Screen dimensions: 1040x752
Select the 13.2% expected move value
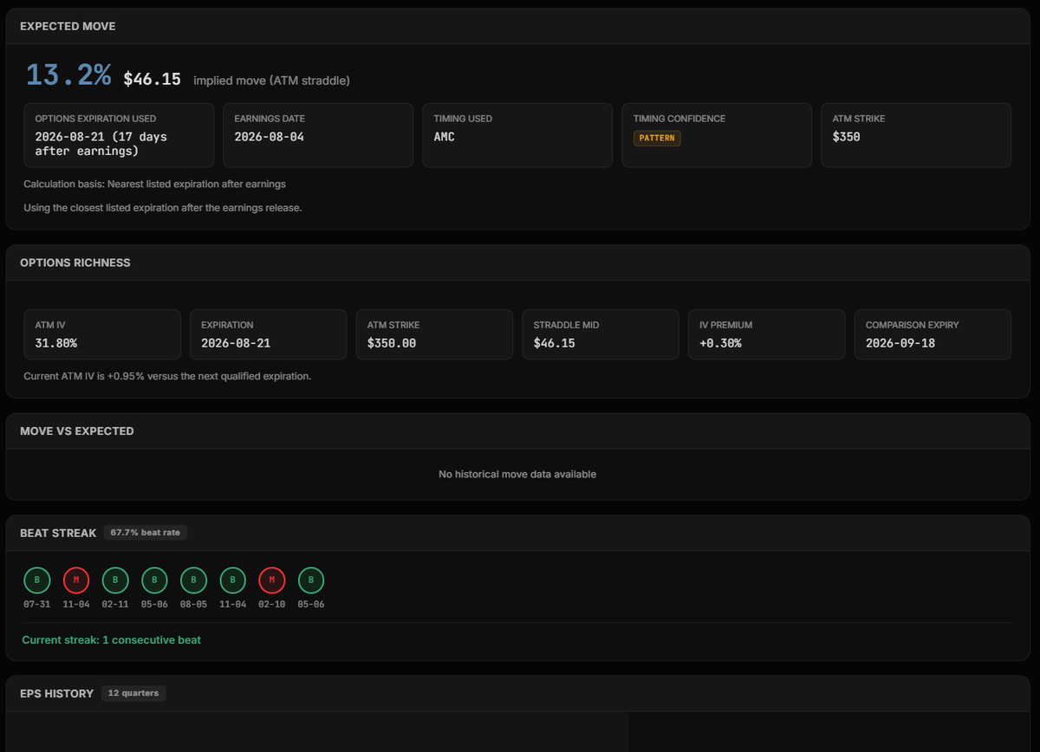click(68, 75)
